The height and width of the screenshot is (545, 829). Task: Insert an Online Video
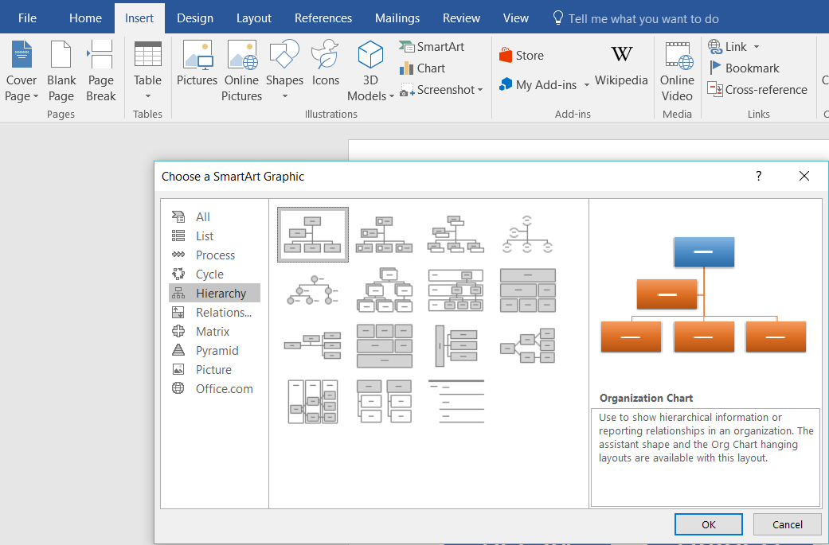(x=677, y=72)
